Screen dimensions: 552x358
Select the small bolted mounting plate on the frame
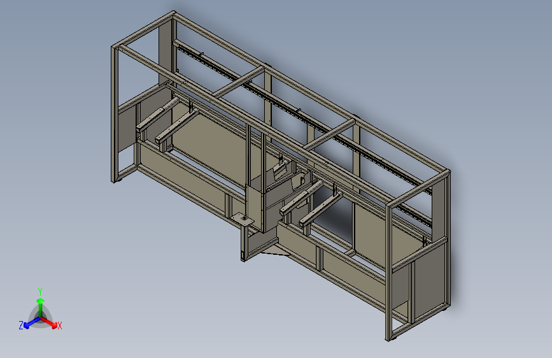coord(243,220)
